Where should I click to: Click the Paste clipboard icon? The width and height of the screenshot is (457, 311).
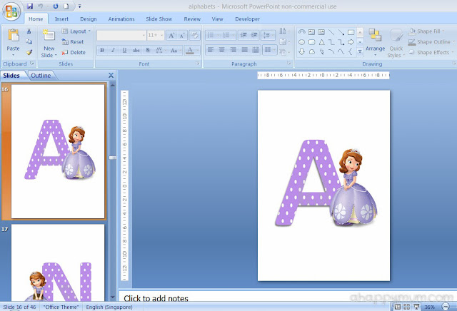tap(13, 36)
